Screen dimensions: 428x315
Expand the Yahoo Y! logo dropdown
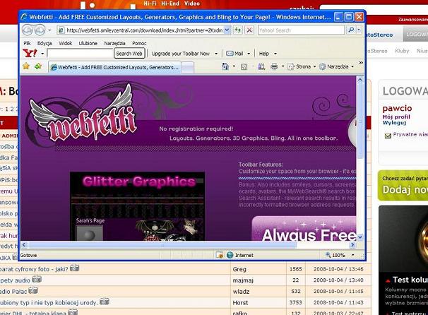42,54
